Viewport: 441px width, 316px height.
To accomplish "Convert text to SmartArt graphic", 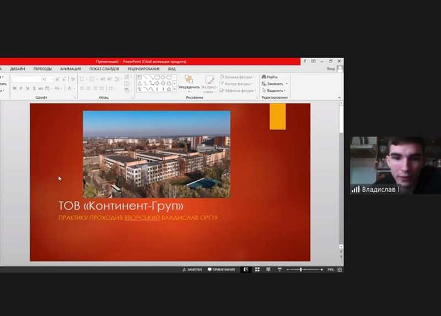I will [127, 90].
